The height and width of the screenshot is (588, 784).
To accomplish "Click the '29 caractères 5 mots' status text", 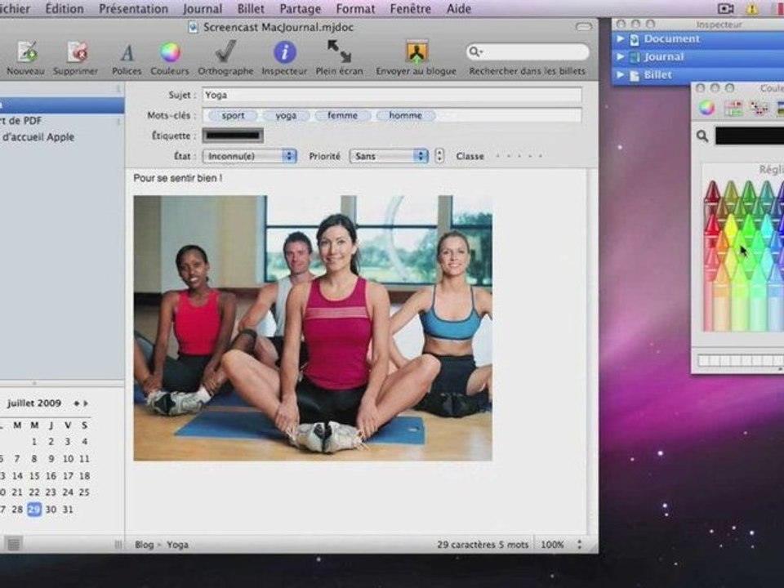I will (x=483, y=545).
